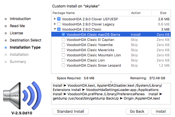The image size is (175, 117).
Task: Uncheck VoodooHDA Clasic macOS Sierra checkbox
Action: click(63, 34)
